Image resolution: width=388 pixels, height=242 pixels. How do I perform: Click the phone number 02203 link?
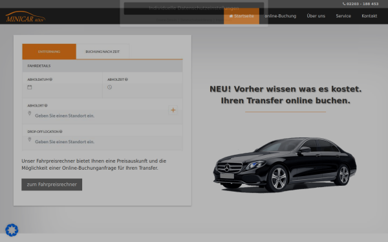361,4
